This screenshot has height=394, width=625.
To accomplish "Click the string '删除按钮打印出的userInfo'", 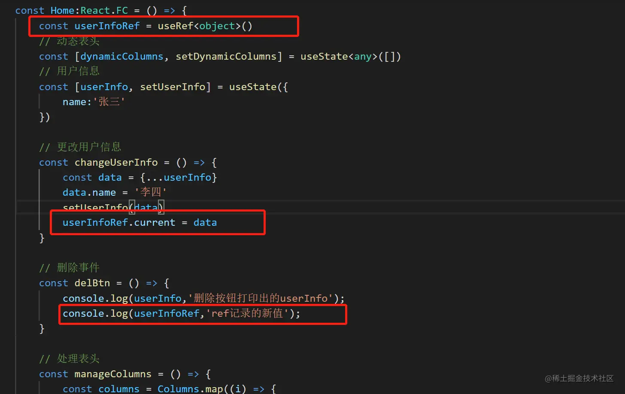I will pos(260,298).
